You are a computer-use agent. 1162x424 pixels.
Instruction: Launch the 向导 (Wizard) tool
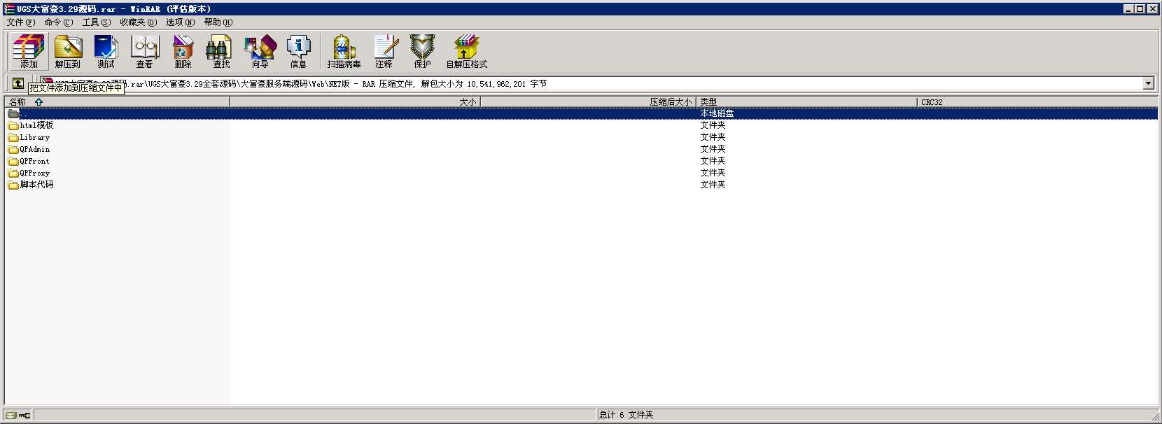coord(260,51)
